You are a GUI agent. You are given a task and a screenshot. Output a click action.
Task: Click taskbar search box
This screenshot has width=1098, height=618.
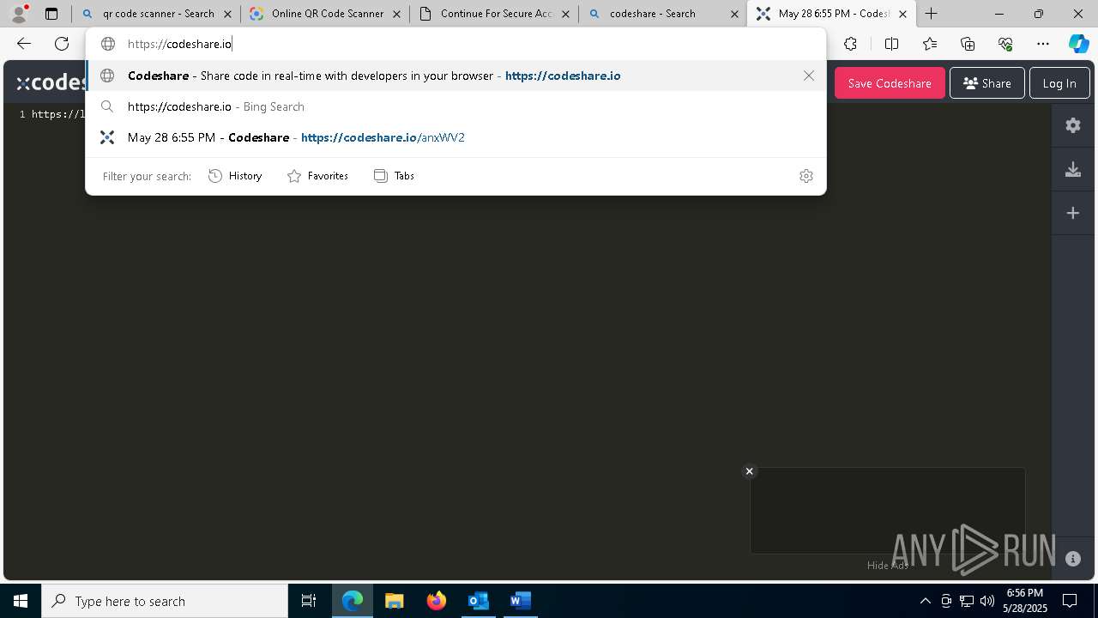(165, 601)
